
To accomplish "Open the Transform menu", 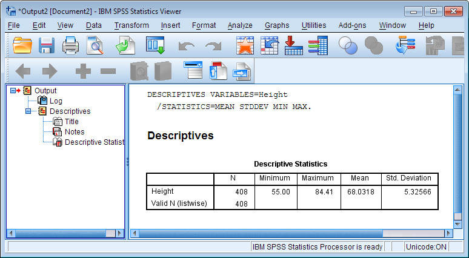I will 131,25.
